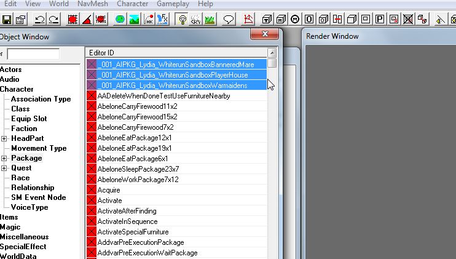This screenshot has height=259, width=456.
Task: Click the Object Window filter input field
Action: tap(33, 54)
